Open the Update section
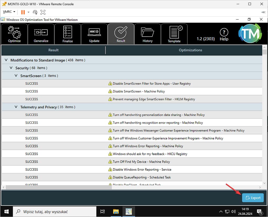This screenshot has height=217, width=268. 94,34
